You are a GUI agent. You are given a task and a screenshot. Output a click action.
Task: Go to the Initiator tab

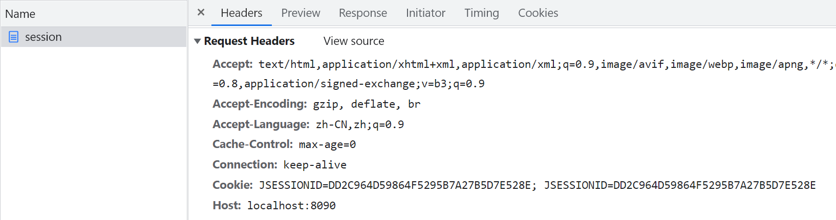coord(425,13)
